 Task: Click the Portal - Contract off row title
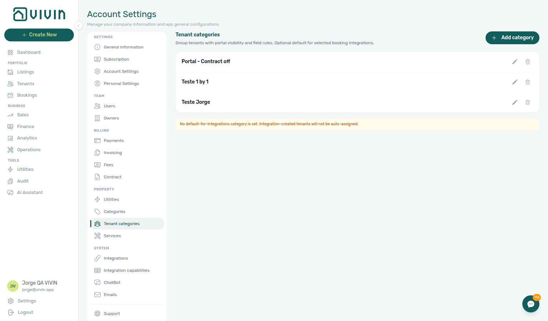pyautogui.click(x=206, y=61)
